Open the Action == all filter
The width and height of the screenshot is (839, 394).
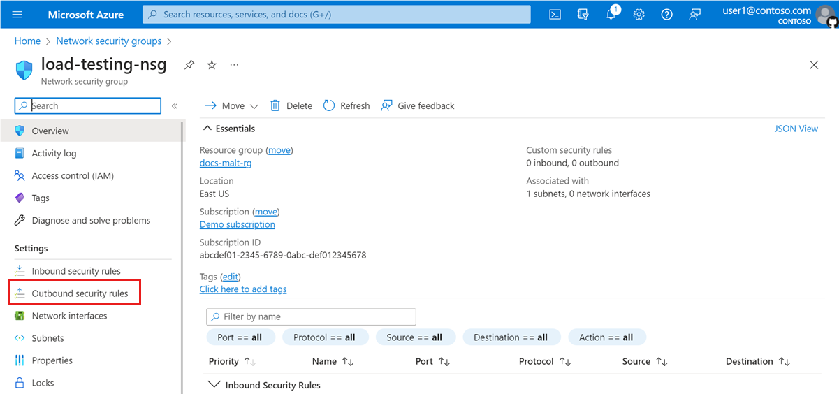click(606, 337)
